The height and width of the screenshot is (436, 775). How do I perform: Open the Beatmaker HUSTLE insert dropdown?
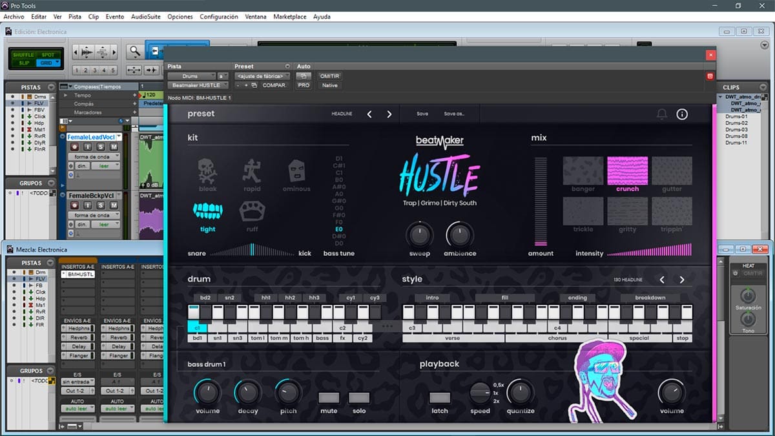tap(197, 85)
